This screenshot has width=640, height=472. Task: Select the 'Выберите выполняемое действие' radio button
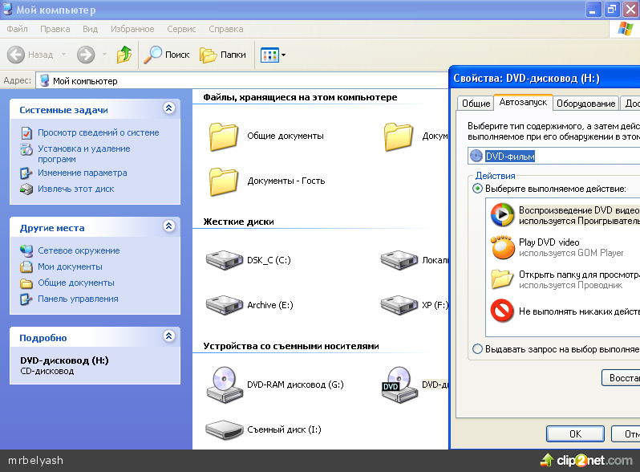478,189
